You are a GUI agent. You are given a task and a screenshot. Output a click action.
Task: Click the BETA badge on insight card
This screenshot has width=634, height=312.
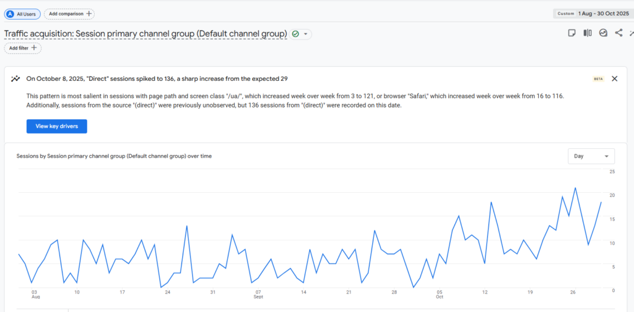[x=598, y=79]
